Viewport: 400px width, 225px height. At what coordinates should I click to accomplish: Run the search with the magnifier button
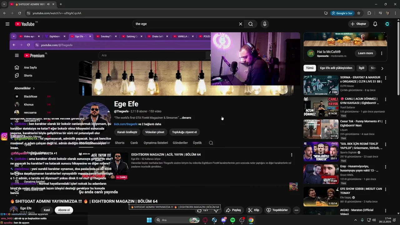[251, 24]
